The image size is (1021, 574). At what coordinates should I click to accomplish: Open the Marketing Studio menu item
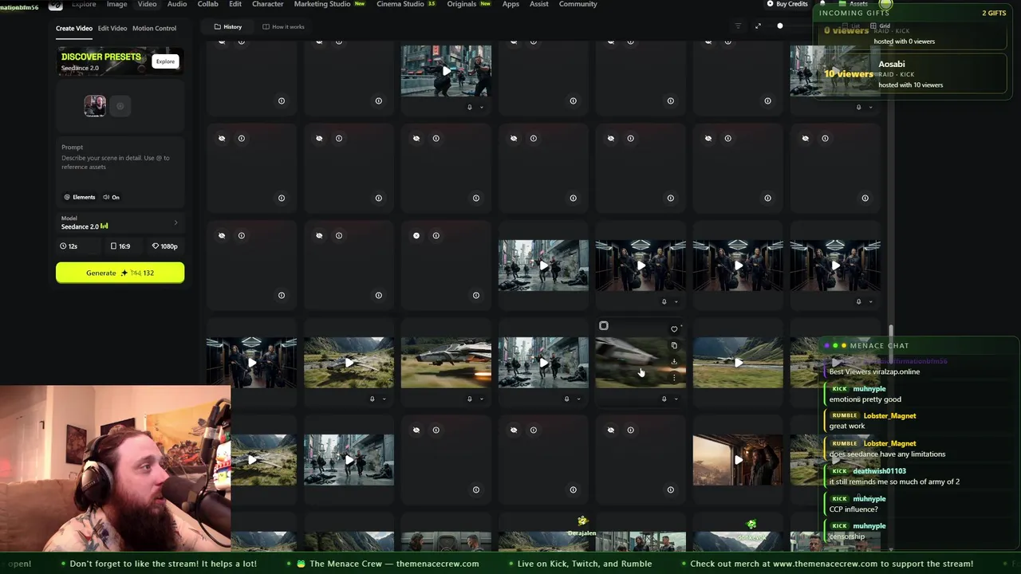tap(329, 4)
